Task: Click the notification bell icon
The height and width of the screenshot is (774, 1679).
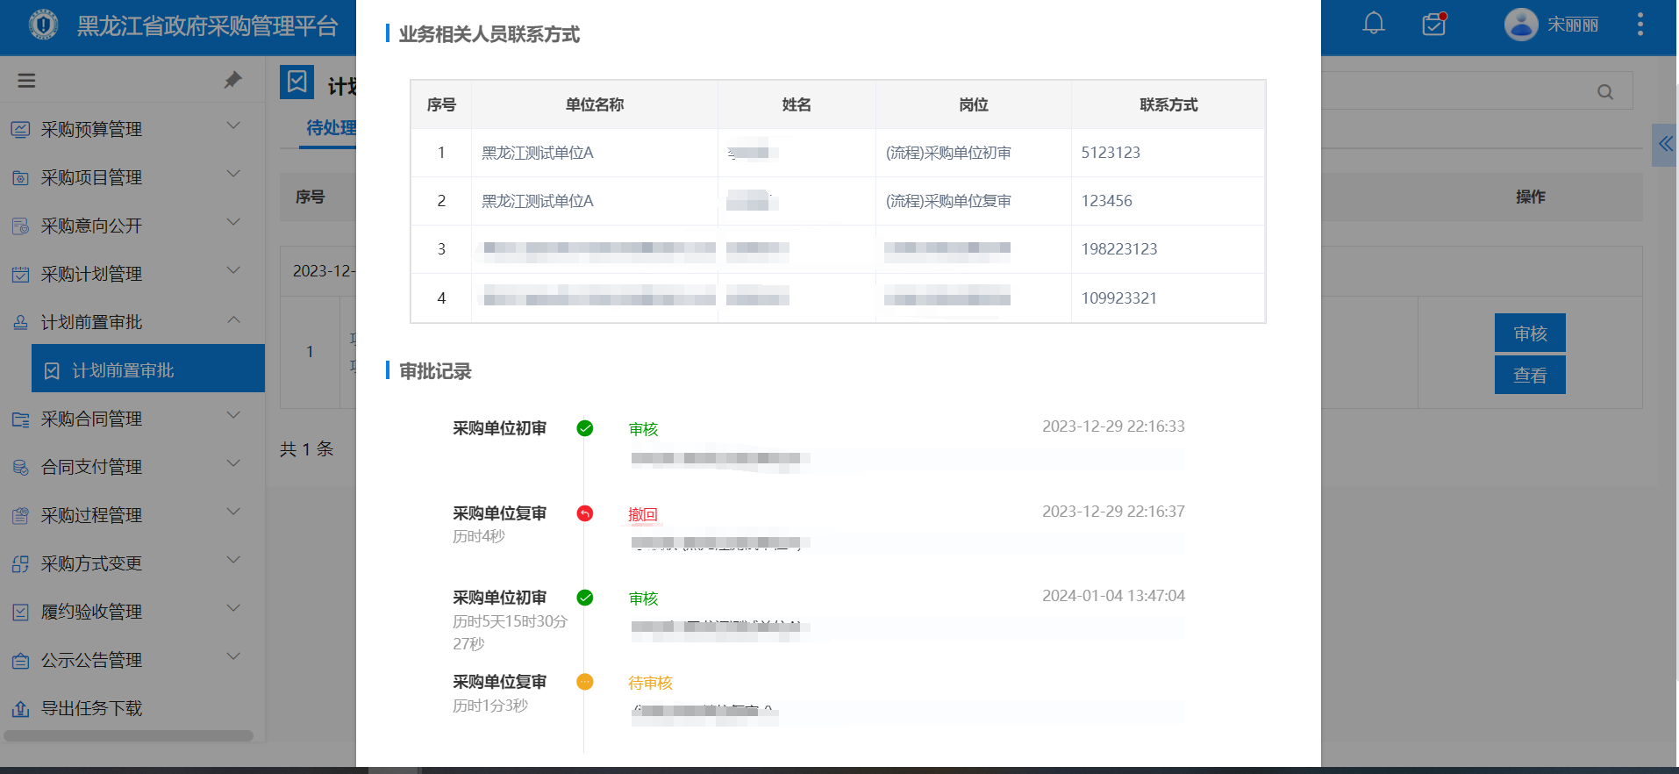Action: click(1374, 24)
